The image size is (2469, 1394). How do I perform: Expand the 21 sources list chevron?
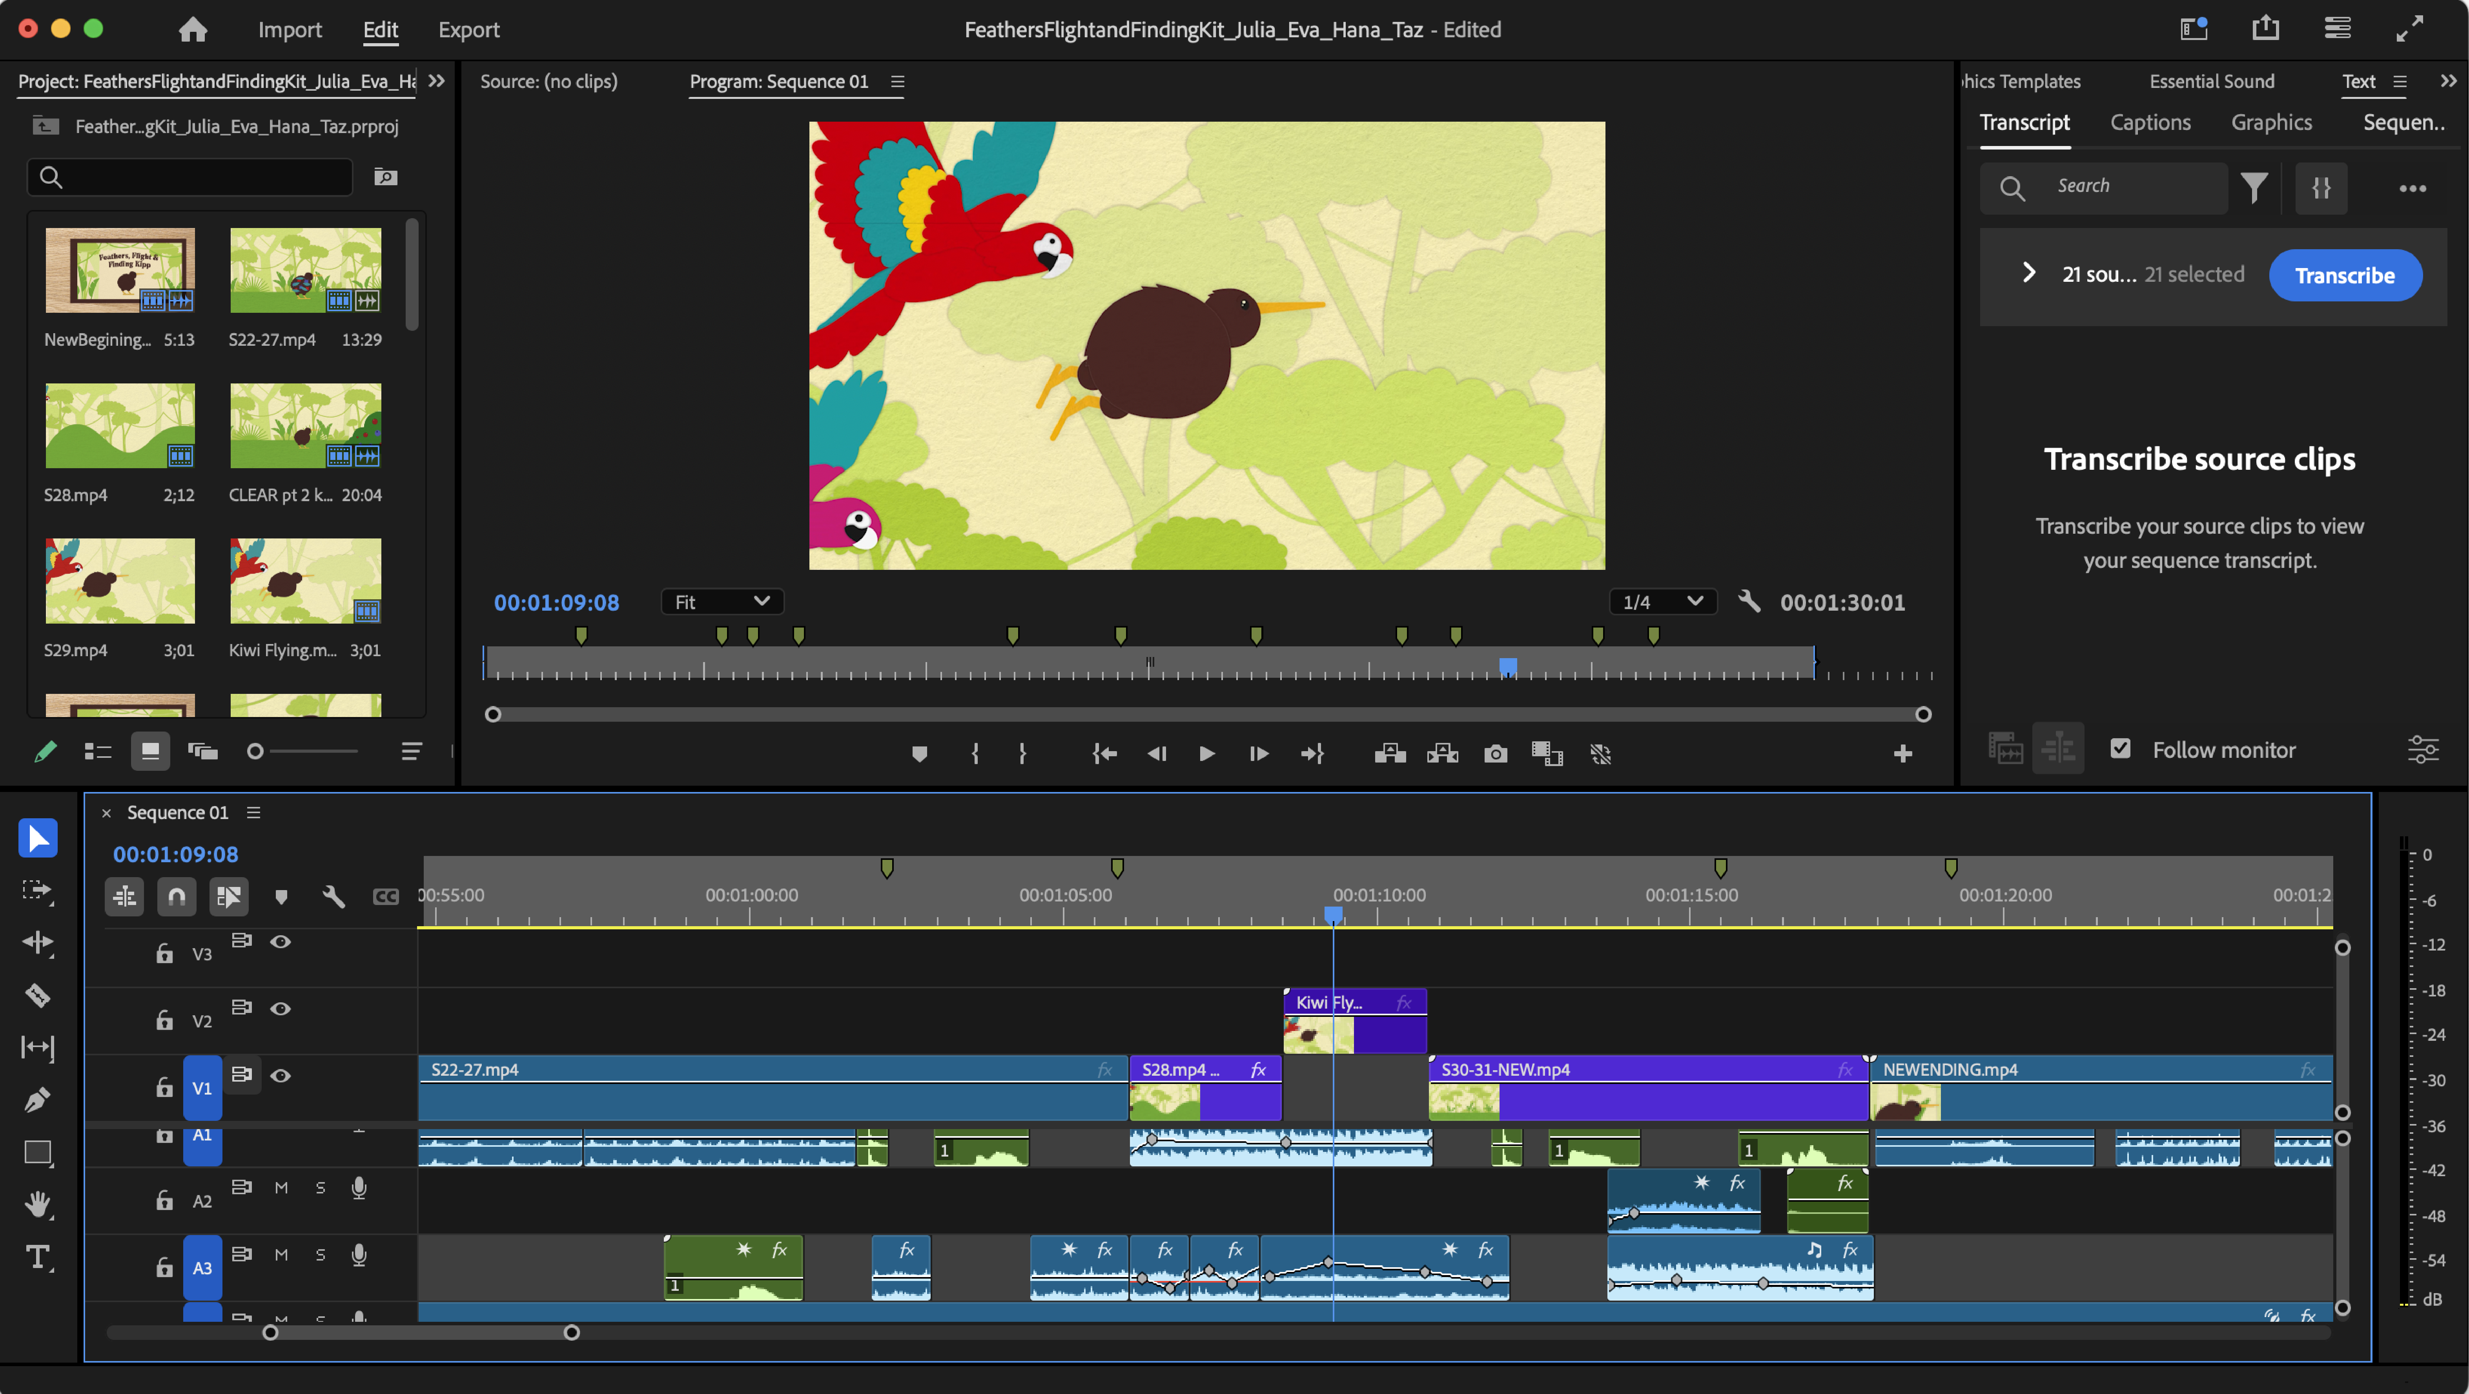click(x=2029, y=273)
